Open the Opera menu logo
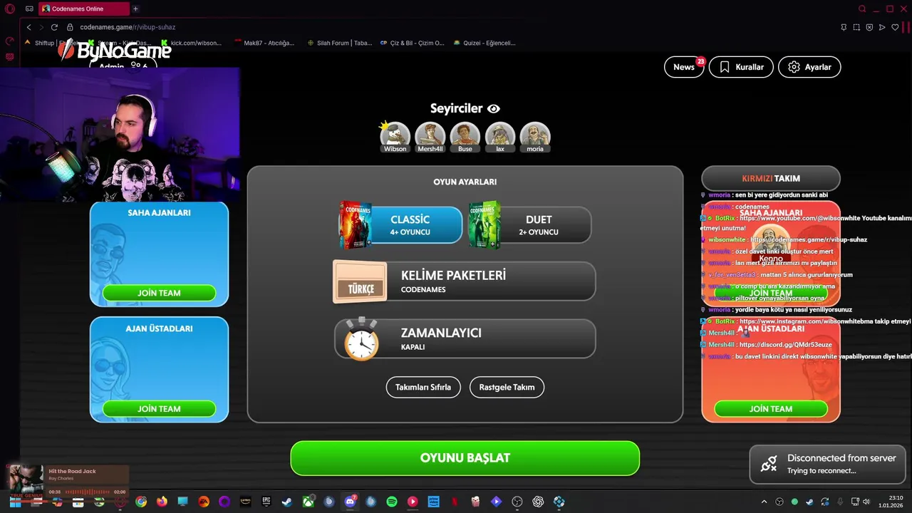Image resolution: width=912 pixels, height=513 pixels. 10,9
